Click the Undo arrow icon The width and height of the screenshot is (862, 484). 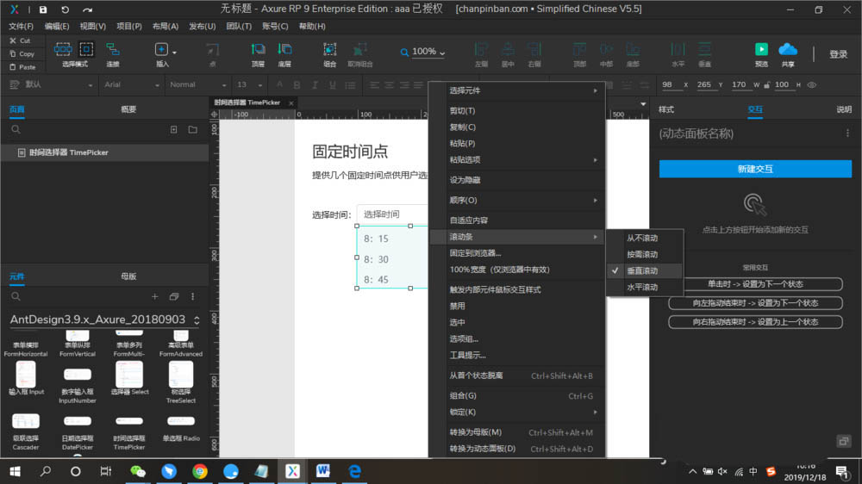[65, 9]
